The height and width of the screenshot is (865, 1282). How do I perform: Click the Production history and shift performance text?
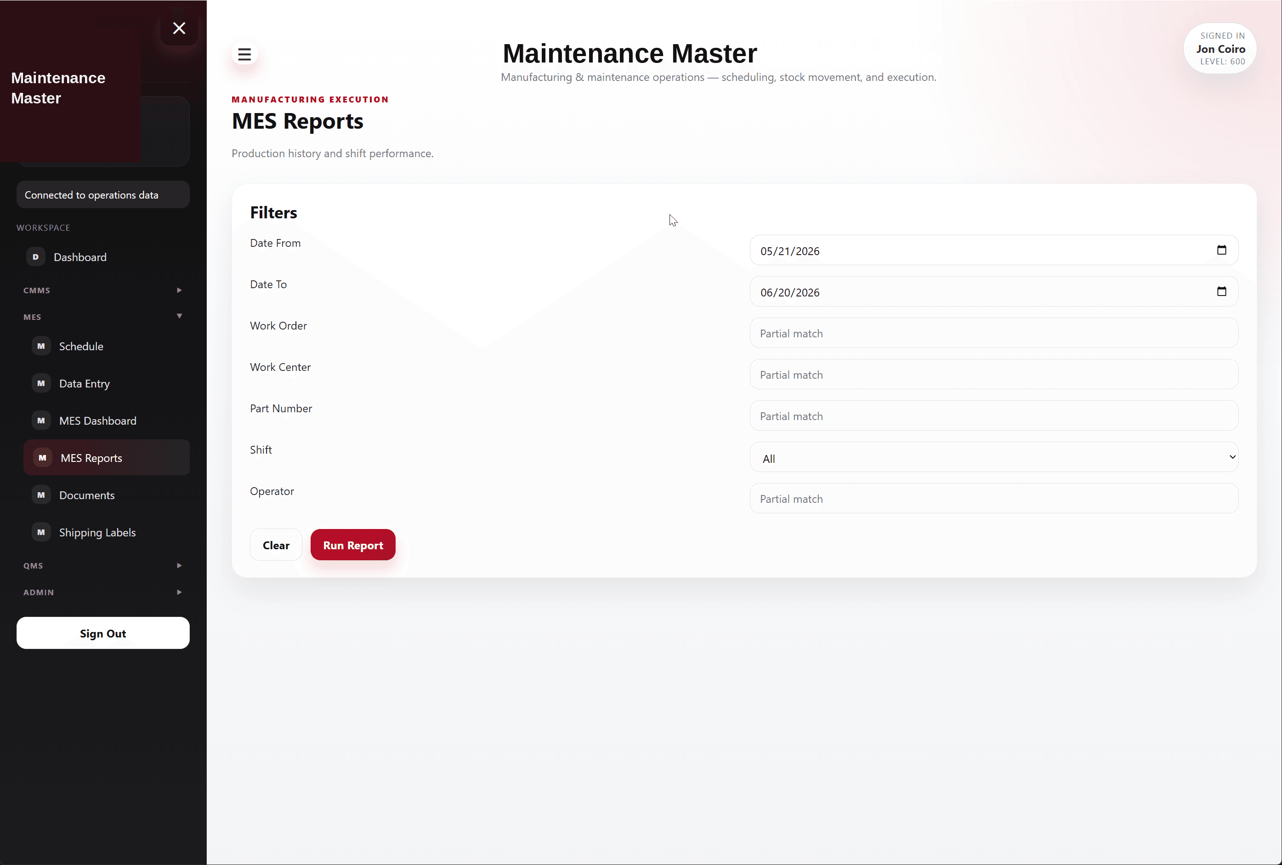click(x=333, y=154)
